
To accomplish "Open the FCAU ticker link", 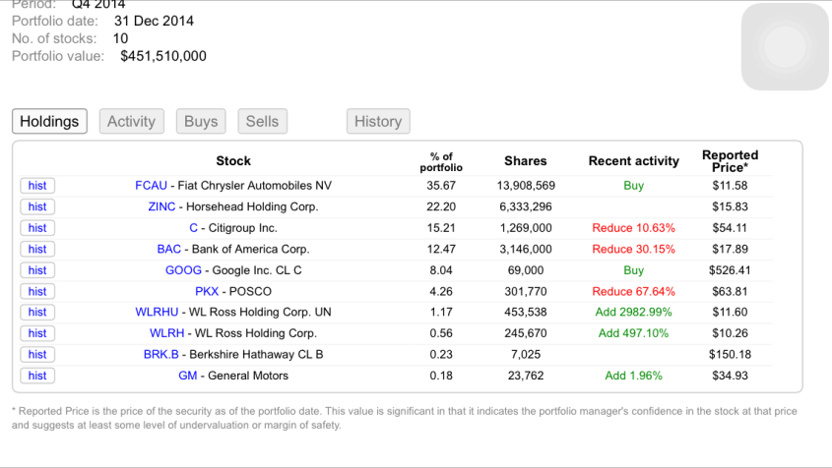I will [153, 186].
